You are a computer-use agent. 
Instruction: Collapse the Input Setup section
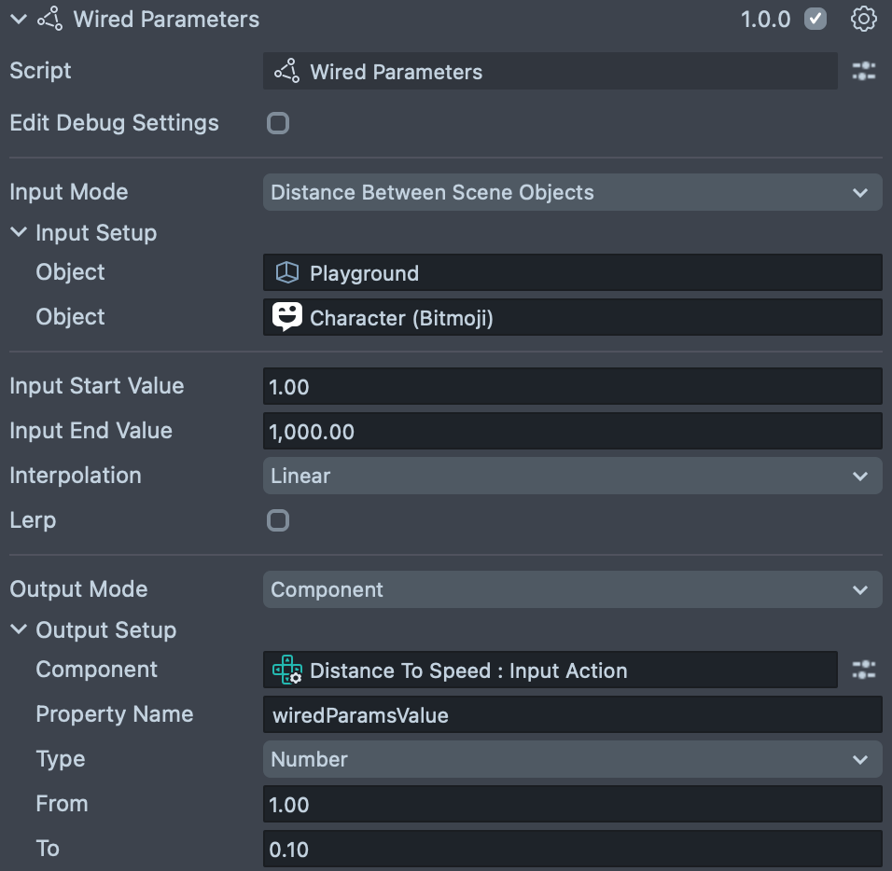tap(19, 233)
